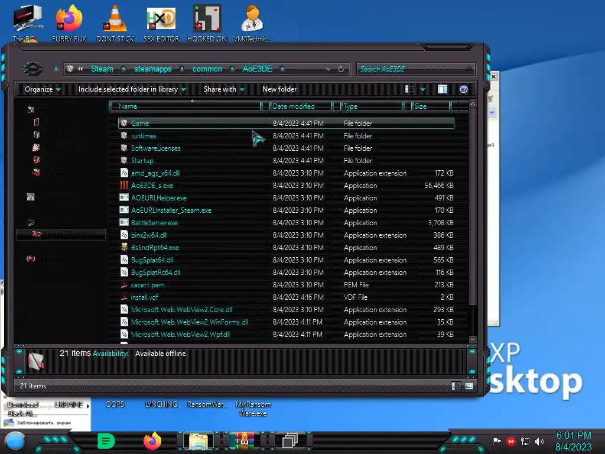Click the AoE3DE breadcrumb segment

(x=258, y=69)
